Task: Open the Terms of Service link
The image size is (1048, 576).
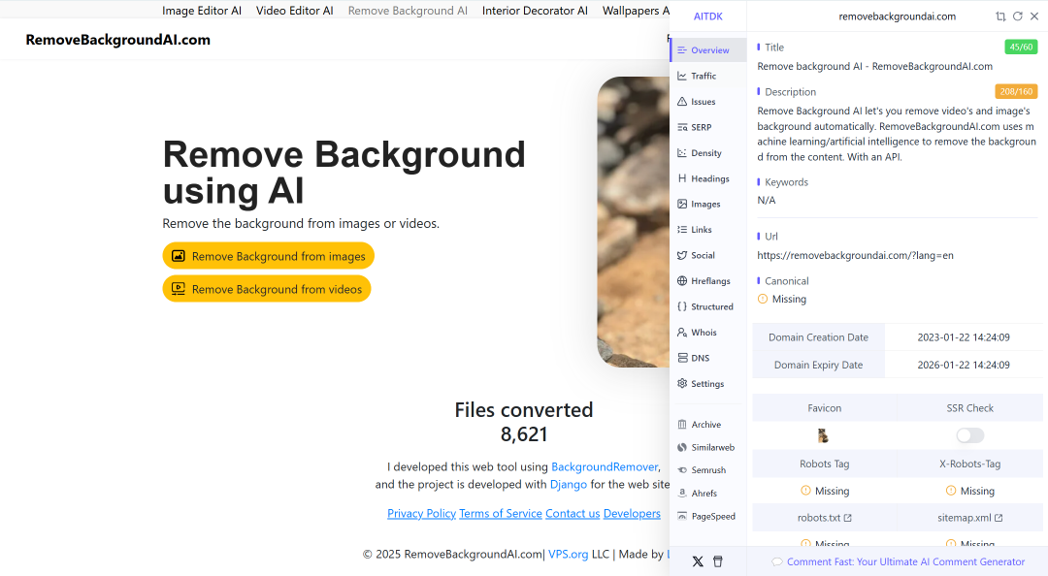Action: 501,513
